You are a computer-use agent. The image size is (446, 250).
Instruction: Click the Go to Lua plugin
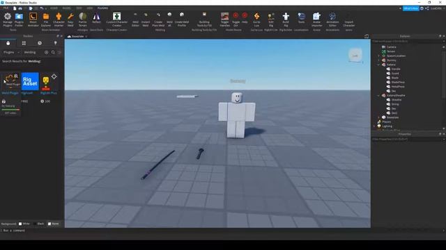(256, 19)
